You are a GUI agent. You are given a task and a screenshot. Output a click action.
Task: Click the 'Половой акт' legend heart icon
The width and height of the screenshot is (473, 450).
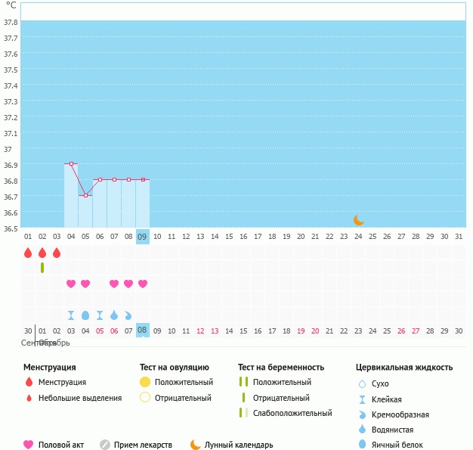point(29,445)
